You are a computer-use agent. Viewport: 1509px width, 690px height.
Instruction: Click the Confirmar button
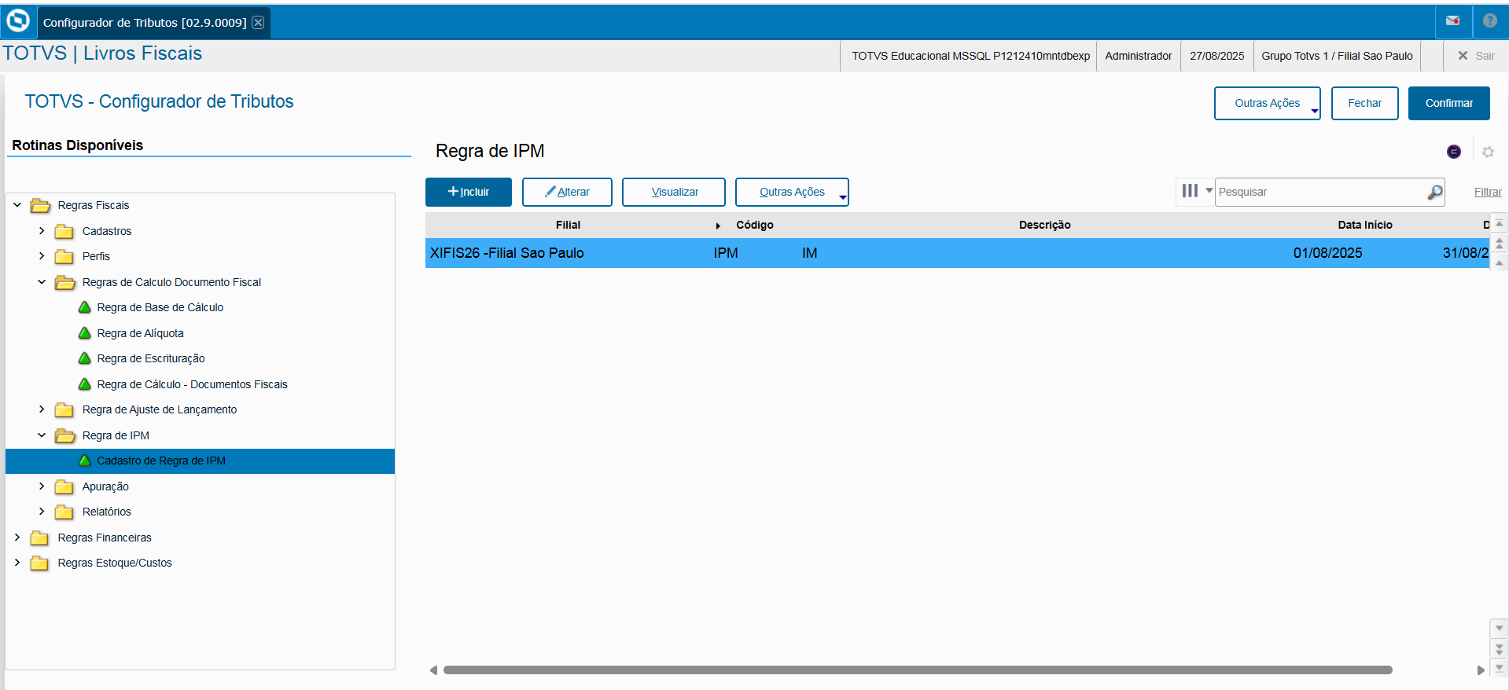click(x=1448, y=103)
